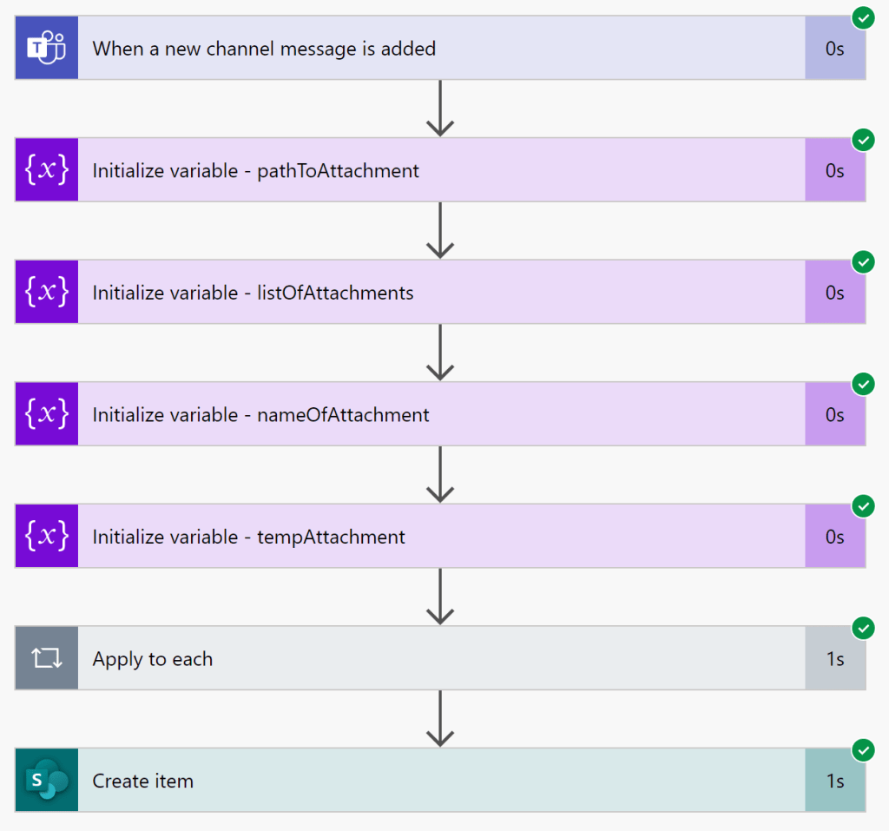Viewport: 889px width, 831px height.
Task: Click the variable icon for tempAttachment
Action: pyautogui.click(x=46, y=537)
